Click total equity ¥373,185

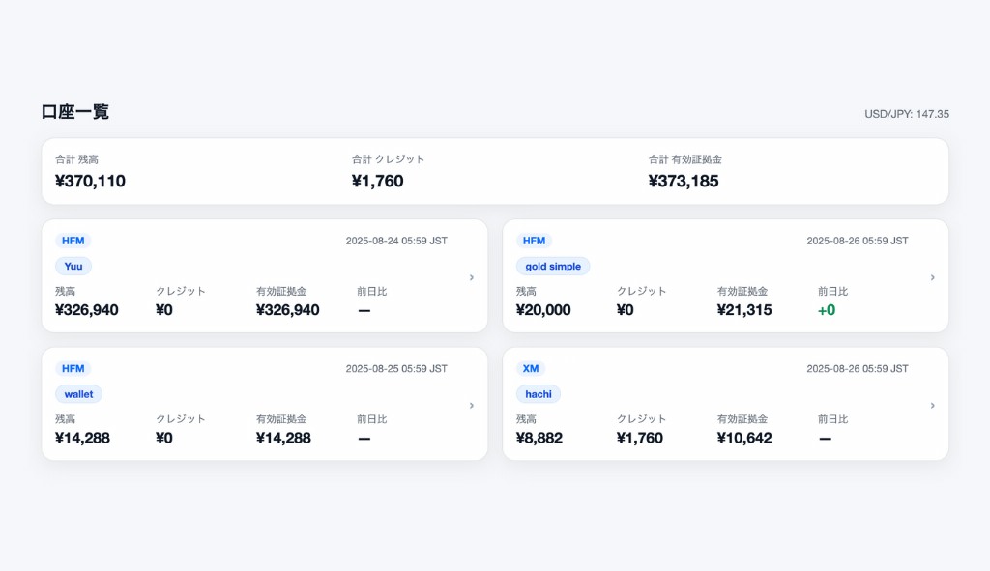pyautogui.click(x=684, y=181)
